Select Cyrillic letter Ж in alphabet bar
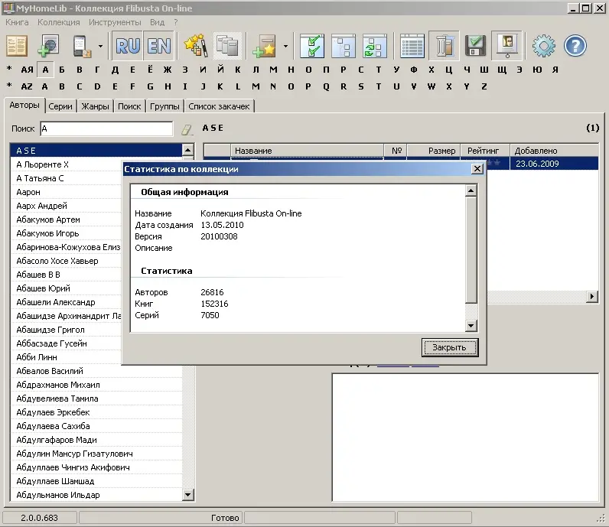The image size is (609, 527). click(168, 70)
